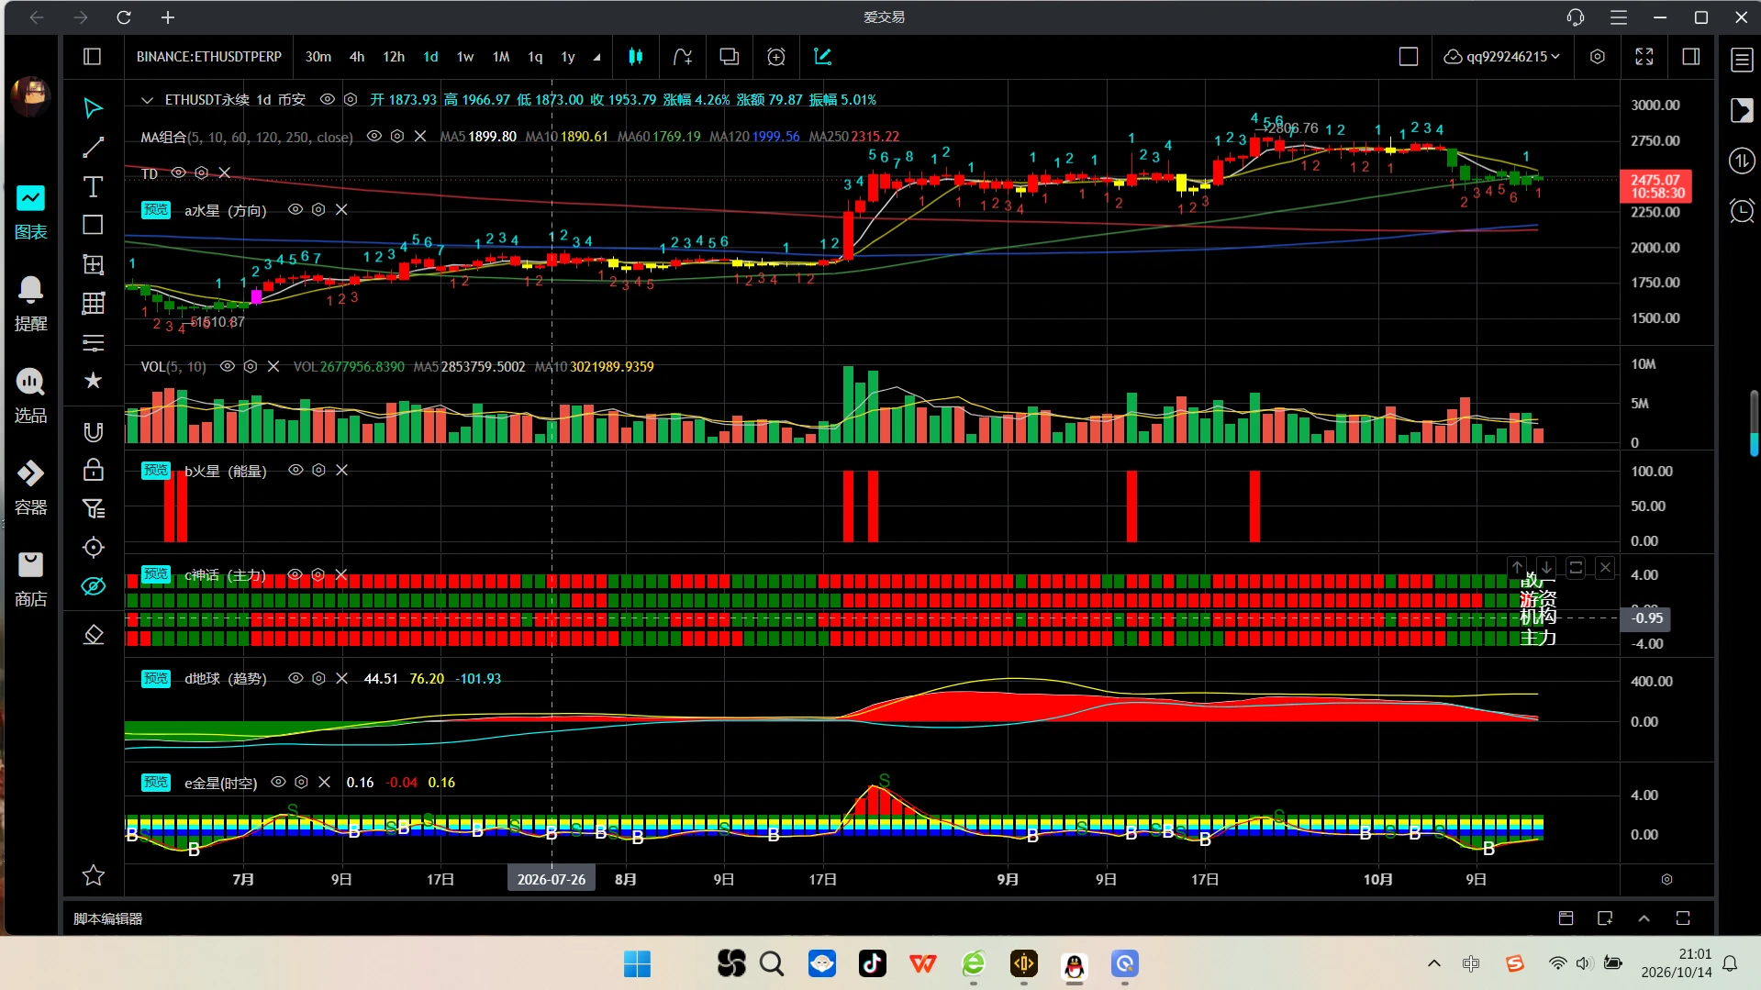Viewport: 1761px width, 990px height.
Task: Open the 提醒 alerts sidebar
Action: coord(30,303)
